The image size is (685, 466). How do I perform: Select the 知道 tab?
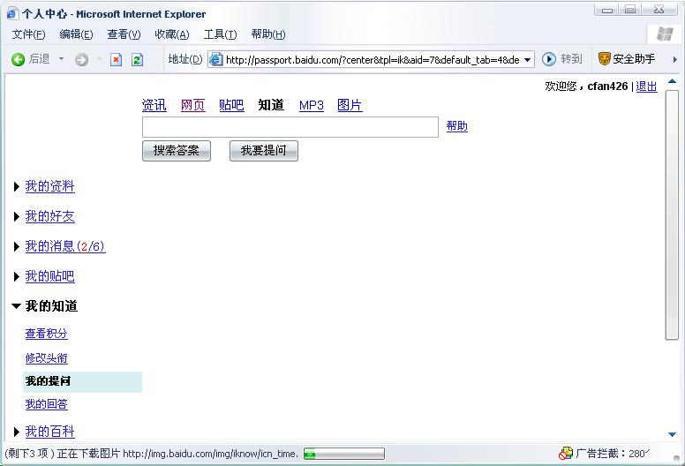coord(271,105)
